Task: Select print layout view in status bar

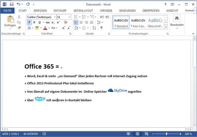Action: [x=138, y=134]
